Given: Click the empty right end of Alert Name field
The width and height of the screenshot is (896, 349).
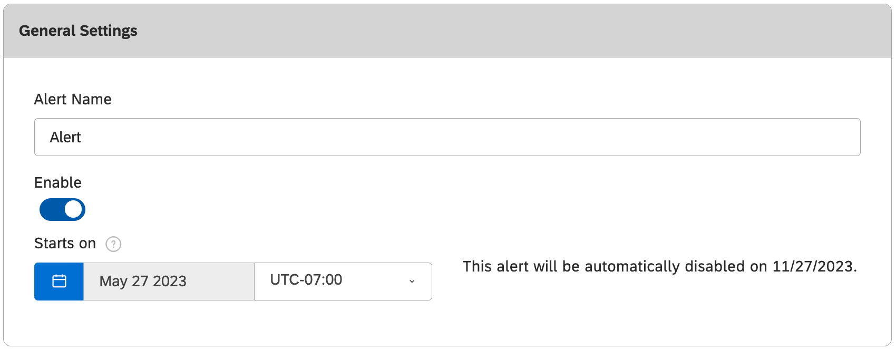Looking at the screenshot, I should click(x=822, y=137).
